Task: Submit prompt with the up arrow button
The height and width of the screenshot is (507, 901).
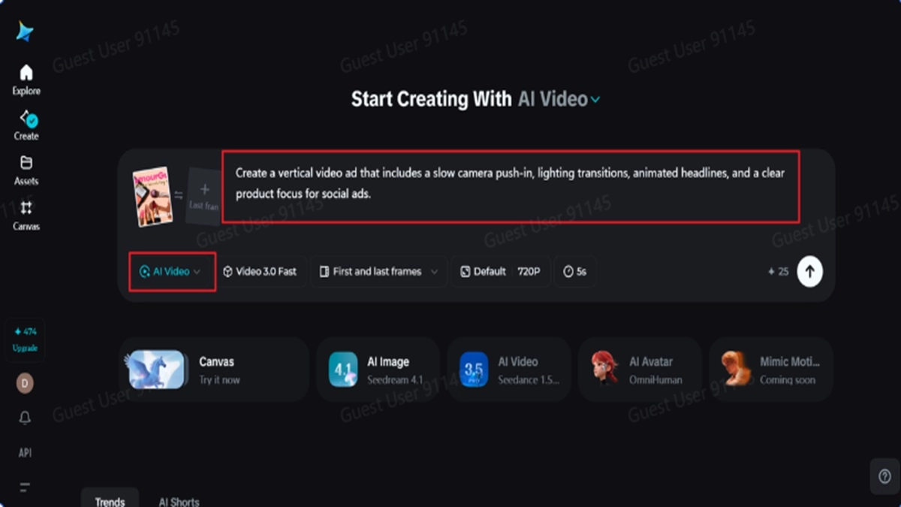Action: click(809, 271)
